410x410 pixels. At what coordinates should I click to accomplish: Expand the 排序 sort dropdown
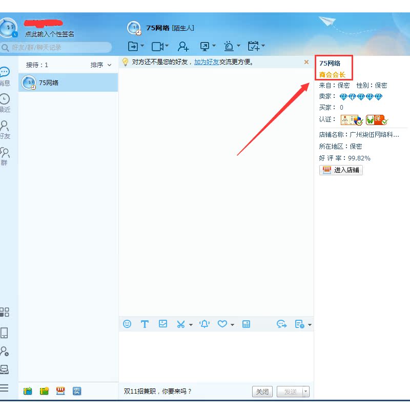point(101,65)
